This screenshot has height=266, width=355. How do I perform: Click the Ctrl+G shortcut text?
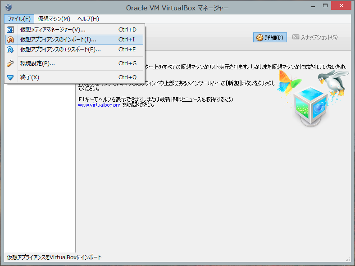pyautogui.click(x=127, y=63)
